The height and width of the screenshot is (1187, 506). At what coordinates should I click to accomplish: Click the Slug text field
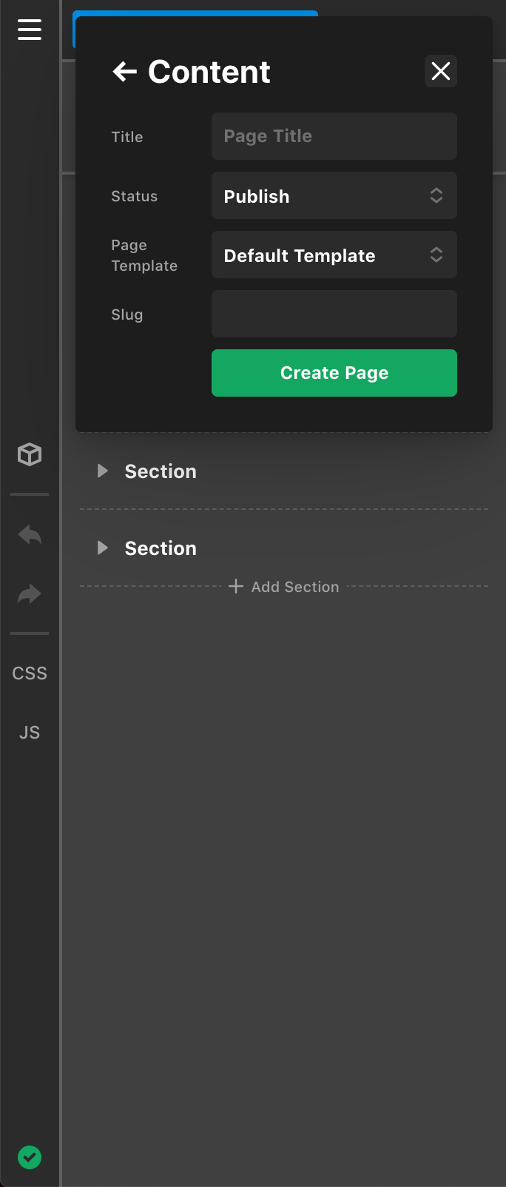point(334,314)
